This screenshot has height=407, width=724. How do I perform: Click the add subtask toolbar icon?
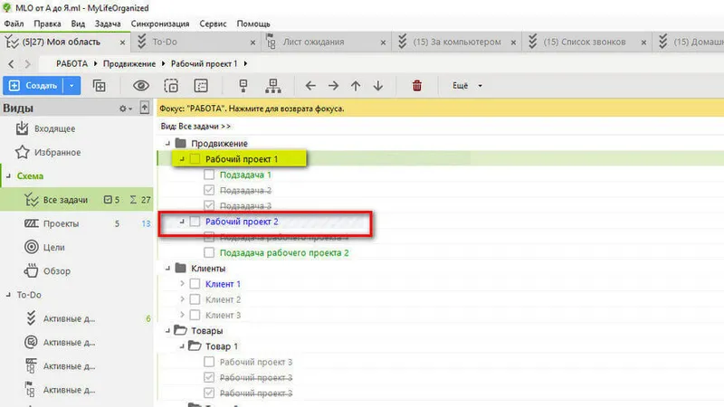(99, 85)
